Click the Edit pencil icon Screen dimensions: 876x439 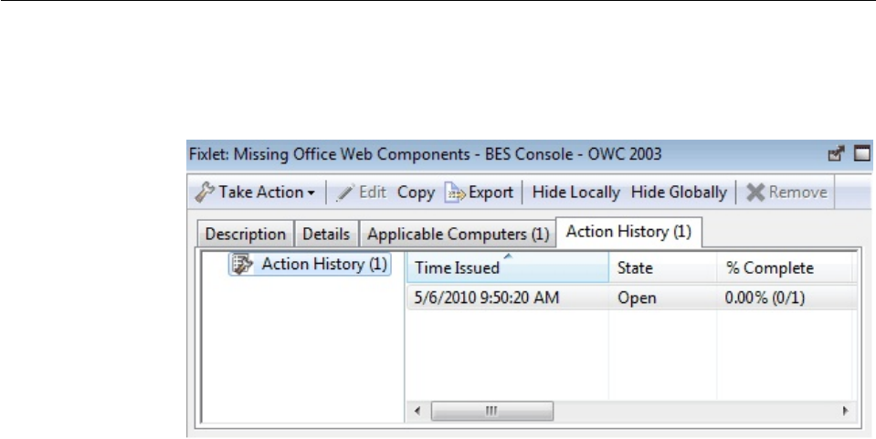[343, 193]
